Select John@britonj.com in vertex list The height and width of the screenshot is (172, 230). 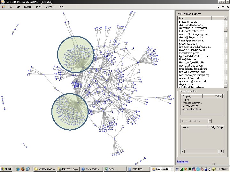point(189,53)
